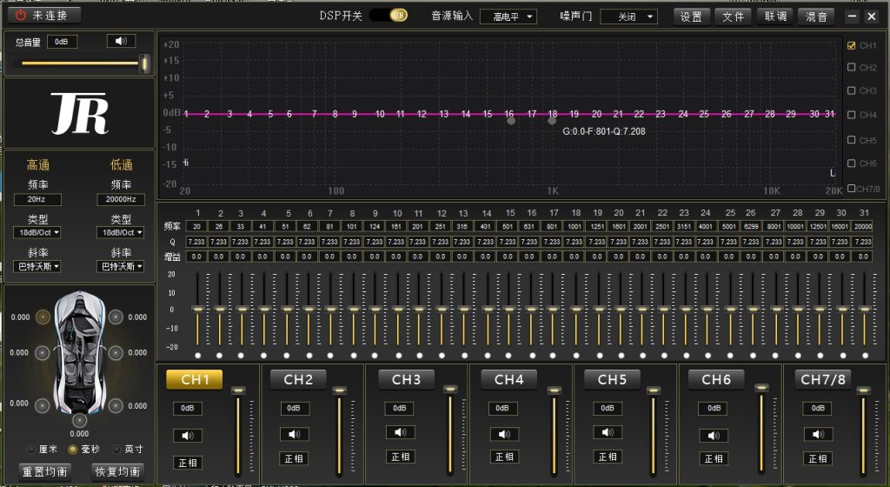This screenshot has width=890, height=487.
Task: Select the rear-right speaker on car diagram
Action: tap(116, 405)
